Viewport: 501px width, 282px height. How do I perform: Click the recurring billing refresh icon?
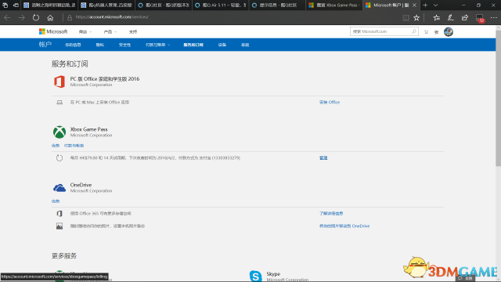tap(59, 158)
